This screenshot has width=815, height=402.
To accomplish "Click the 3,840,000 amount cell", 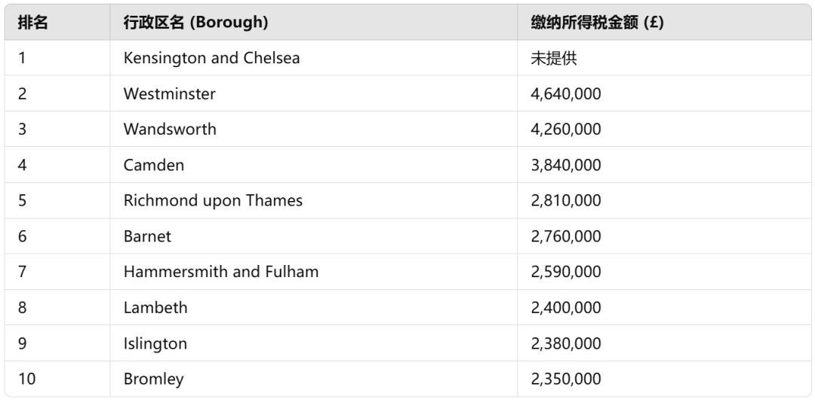I will (664, 165).
